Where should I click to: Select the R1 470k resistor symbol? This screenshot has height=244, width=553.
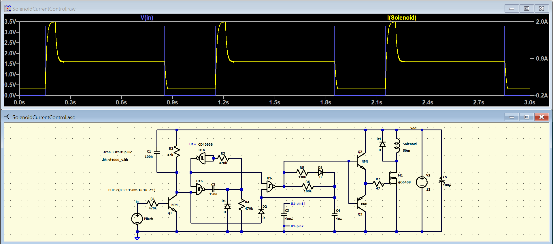[152, 204]
